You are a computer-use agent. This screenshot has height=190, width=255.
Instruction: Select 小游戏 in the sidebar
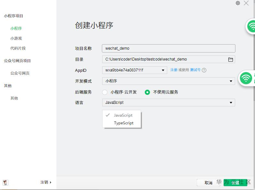click(x=16, y=38)
